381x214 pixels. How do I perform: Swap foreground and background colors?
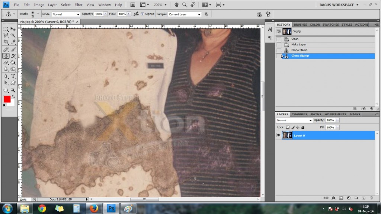click(x=13, y=96)
